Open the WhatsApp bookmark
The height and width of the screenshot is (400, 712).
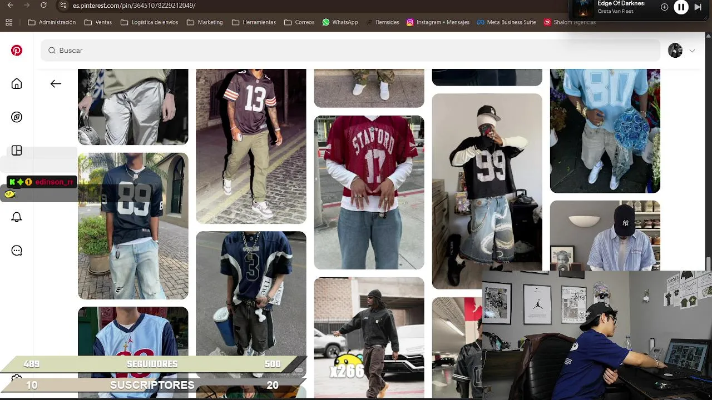click(340, 22)
